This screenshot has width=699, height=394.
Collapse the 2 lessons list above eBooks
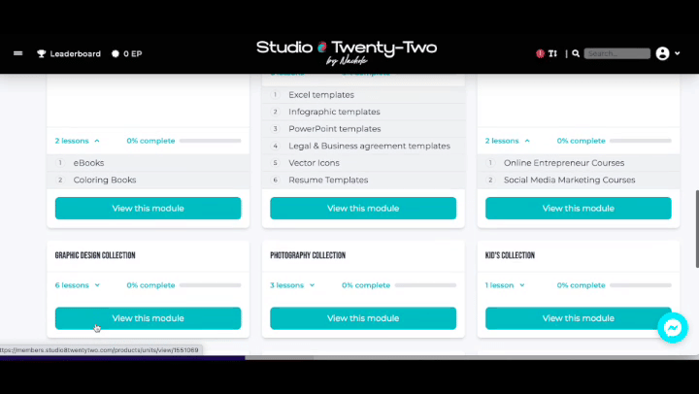pyautogui.click(x=77, y=141)
